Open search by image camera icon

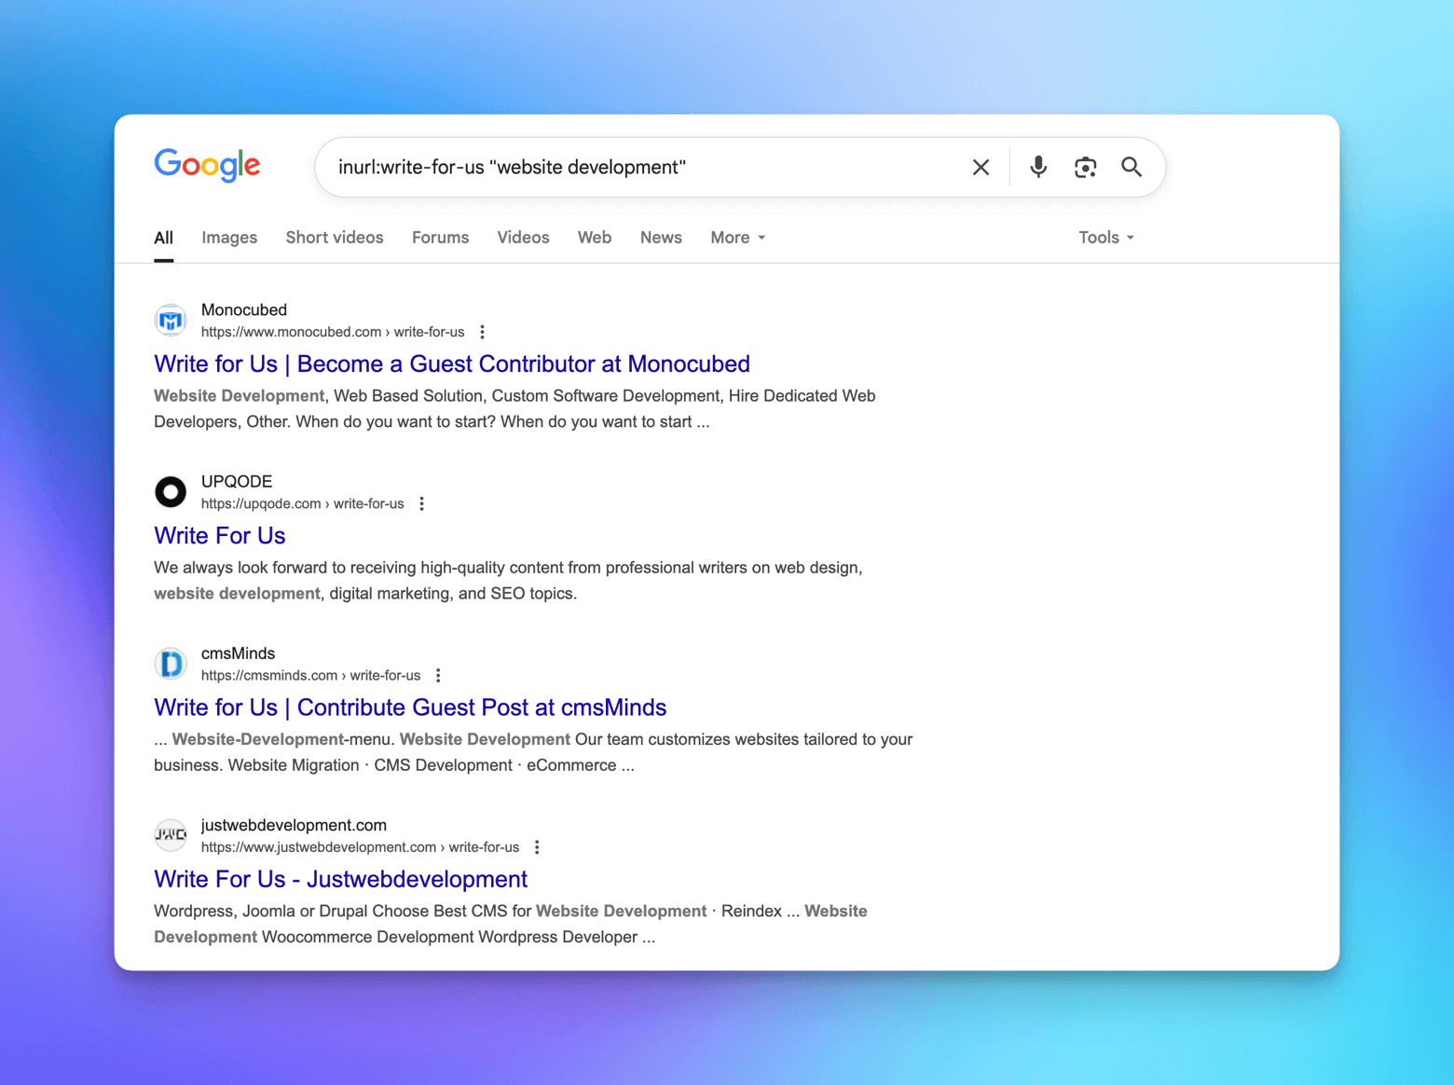pos(1085,167)
